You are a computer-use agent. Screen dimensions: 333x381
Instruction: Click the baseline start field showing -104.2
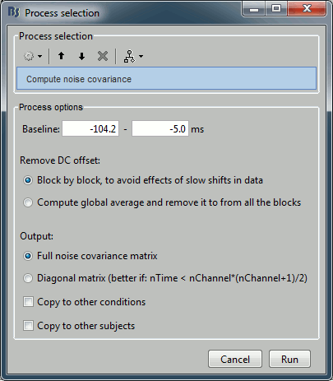coord(90,128)
